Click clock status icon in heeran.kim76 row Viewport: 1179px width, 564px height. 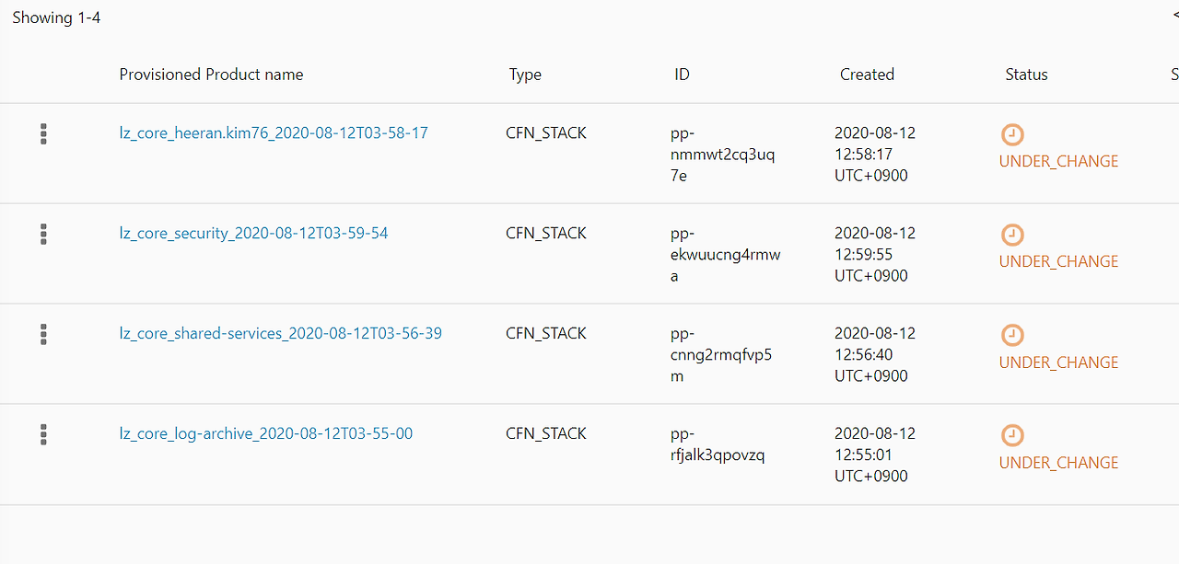(x=1012, y=134)
